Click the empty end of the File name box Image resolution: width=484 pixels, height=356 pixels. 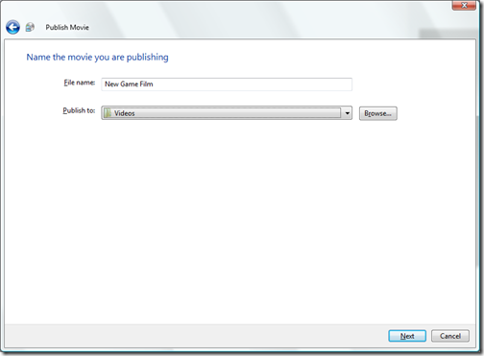pos(253,84)
